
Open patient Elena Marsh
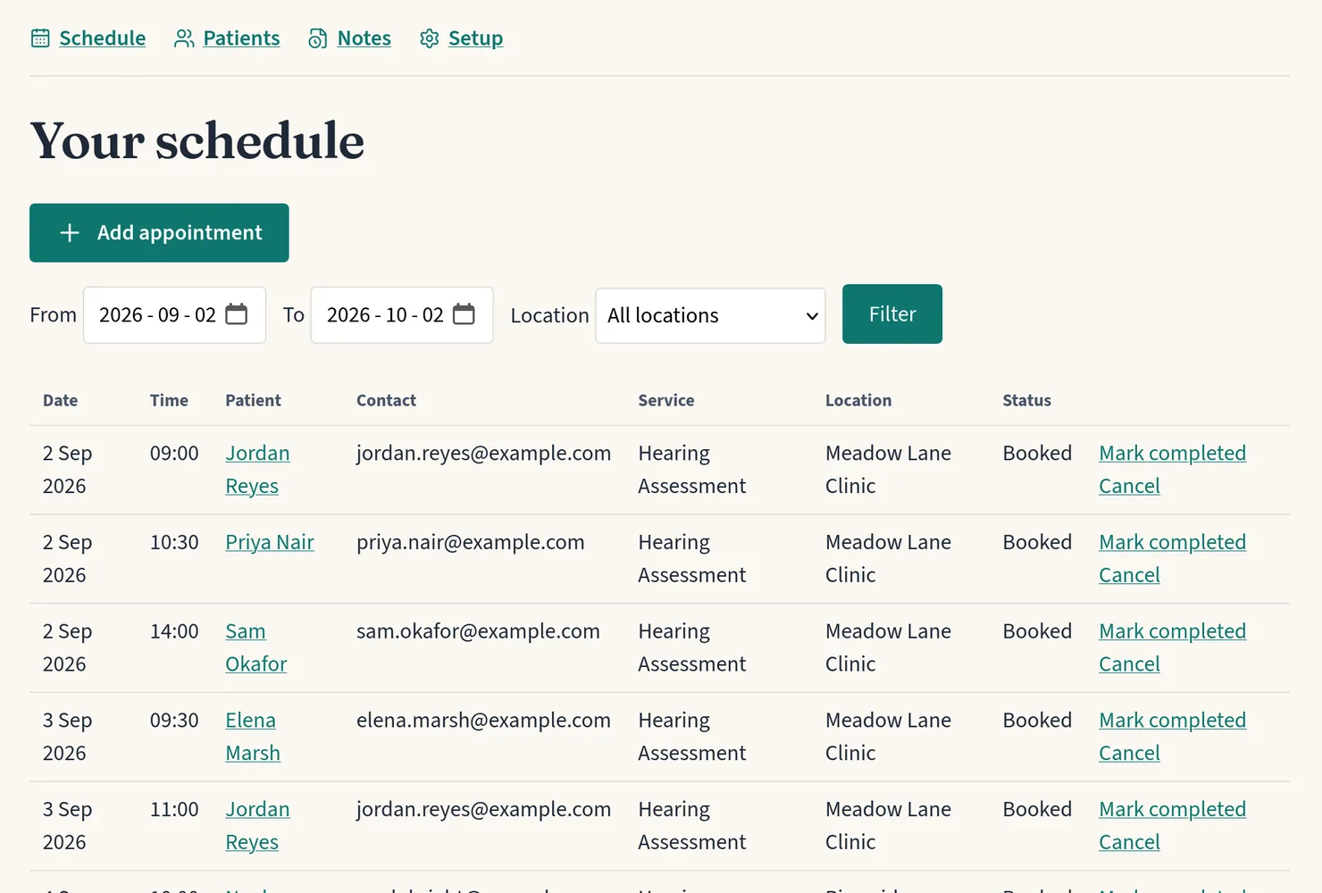click(253, 737)
